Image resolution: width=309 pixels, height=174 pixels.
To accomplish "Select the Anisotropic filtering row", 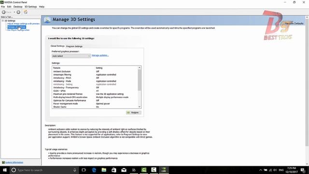I will coord(95,75).
